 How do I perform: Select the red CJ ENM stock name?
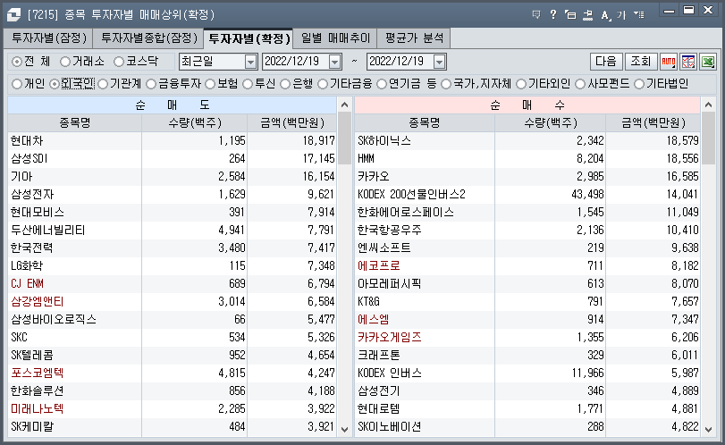pyautogui.click(x=28, y=283)
